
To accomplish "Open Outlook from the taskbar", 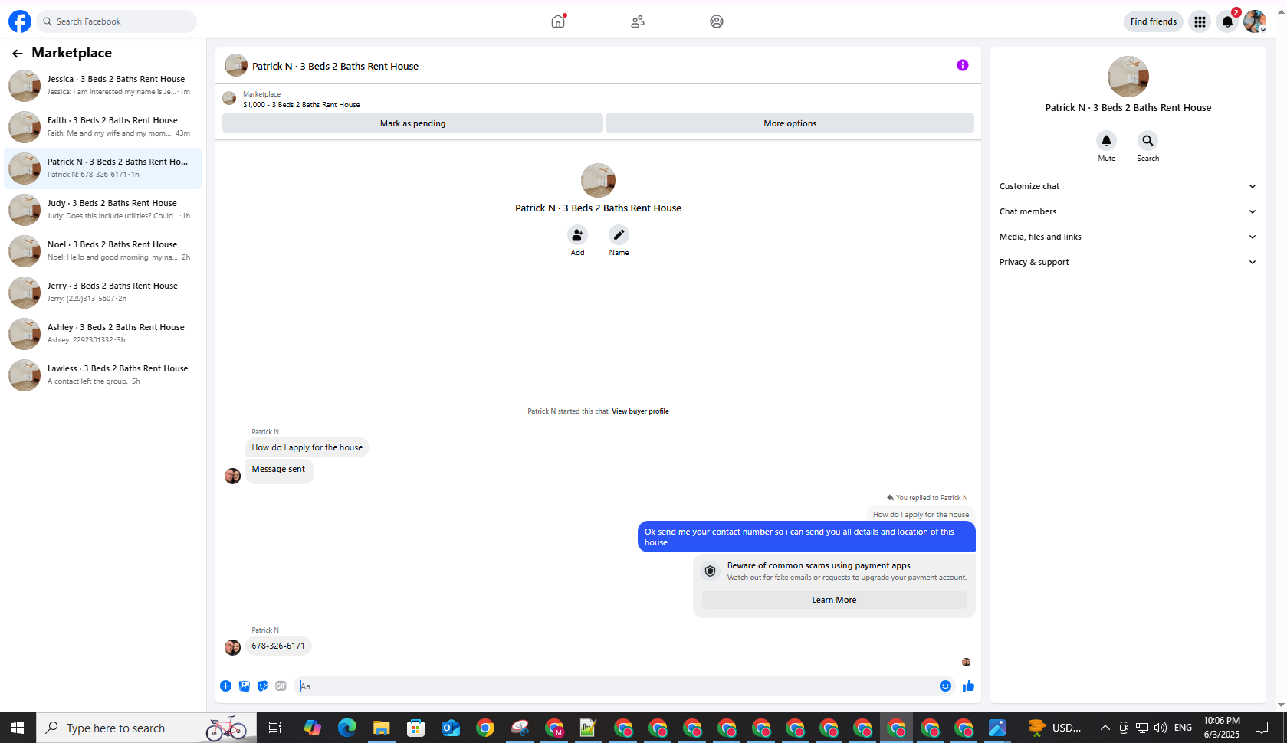I will pos(451,728).
